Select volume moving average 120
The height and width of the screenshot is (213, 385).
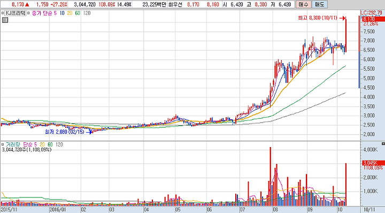pyautogui.click(x=59, y=144)
